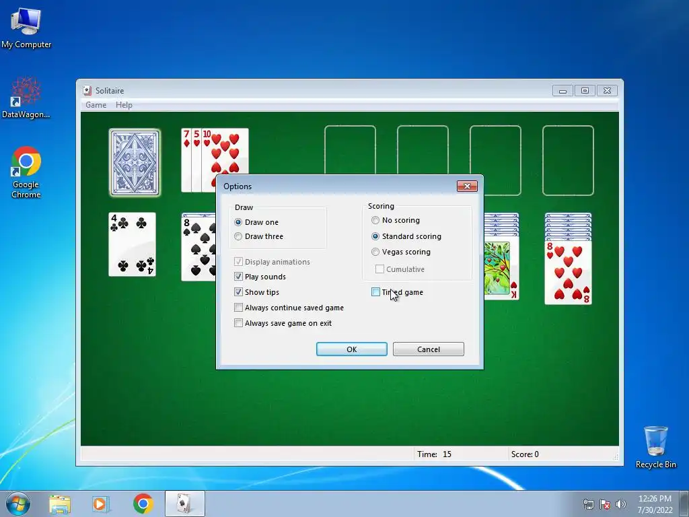689x517 pixels.
Task: Open the Windows Start menu
Action: pyautogui.click(x=18, y=504)
